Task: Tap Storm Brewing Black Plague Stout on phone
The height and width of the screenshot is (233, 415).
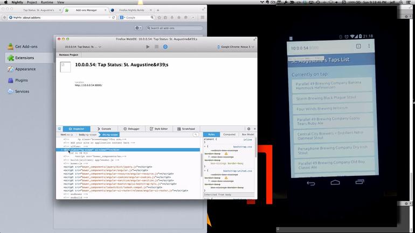Action: click(x=333, y=97)
